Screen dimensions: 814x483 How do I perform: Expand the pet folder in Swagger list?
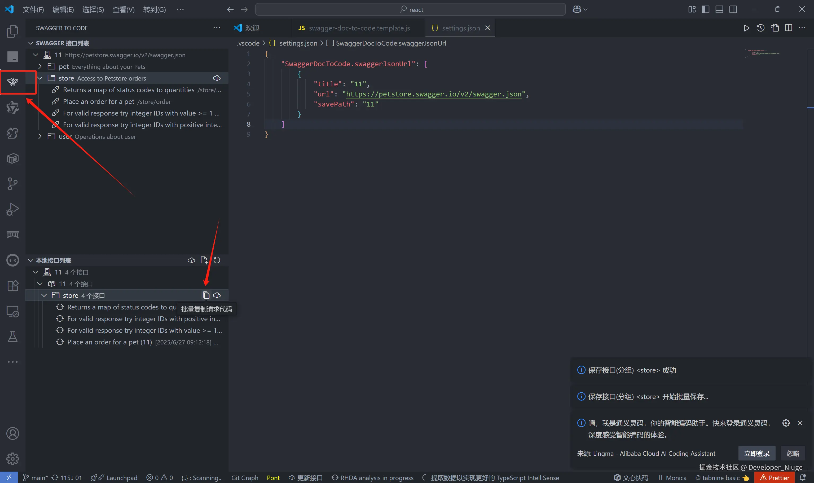pos(40,67)
